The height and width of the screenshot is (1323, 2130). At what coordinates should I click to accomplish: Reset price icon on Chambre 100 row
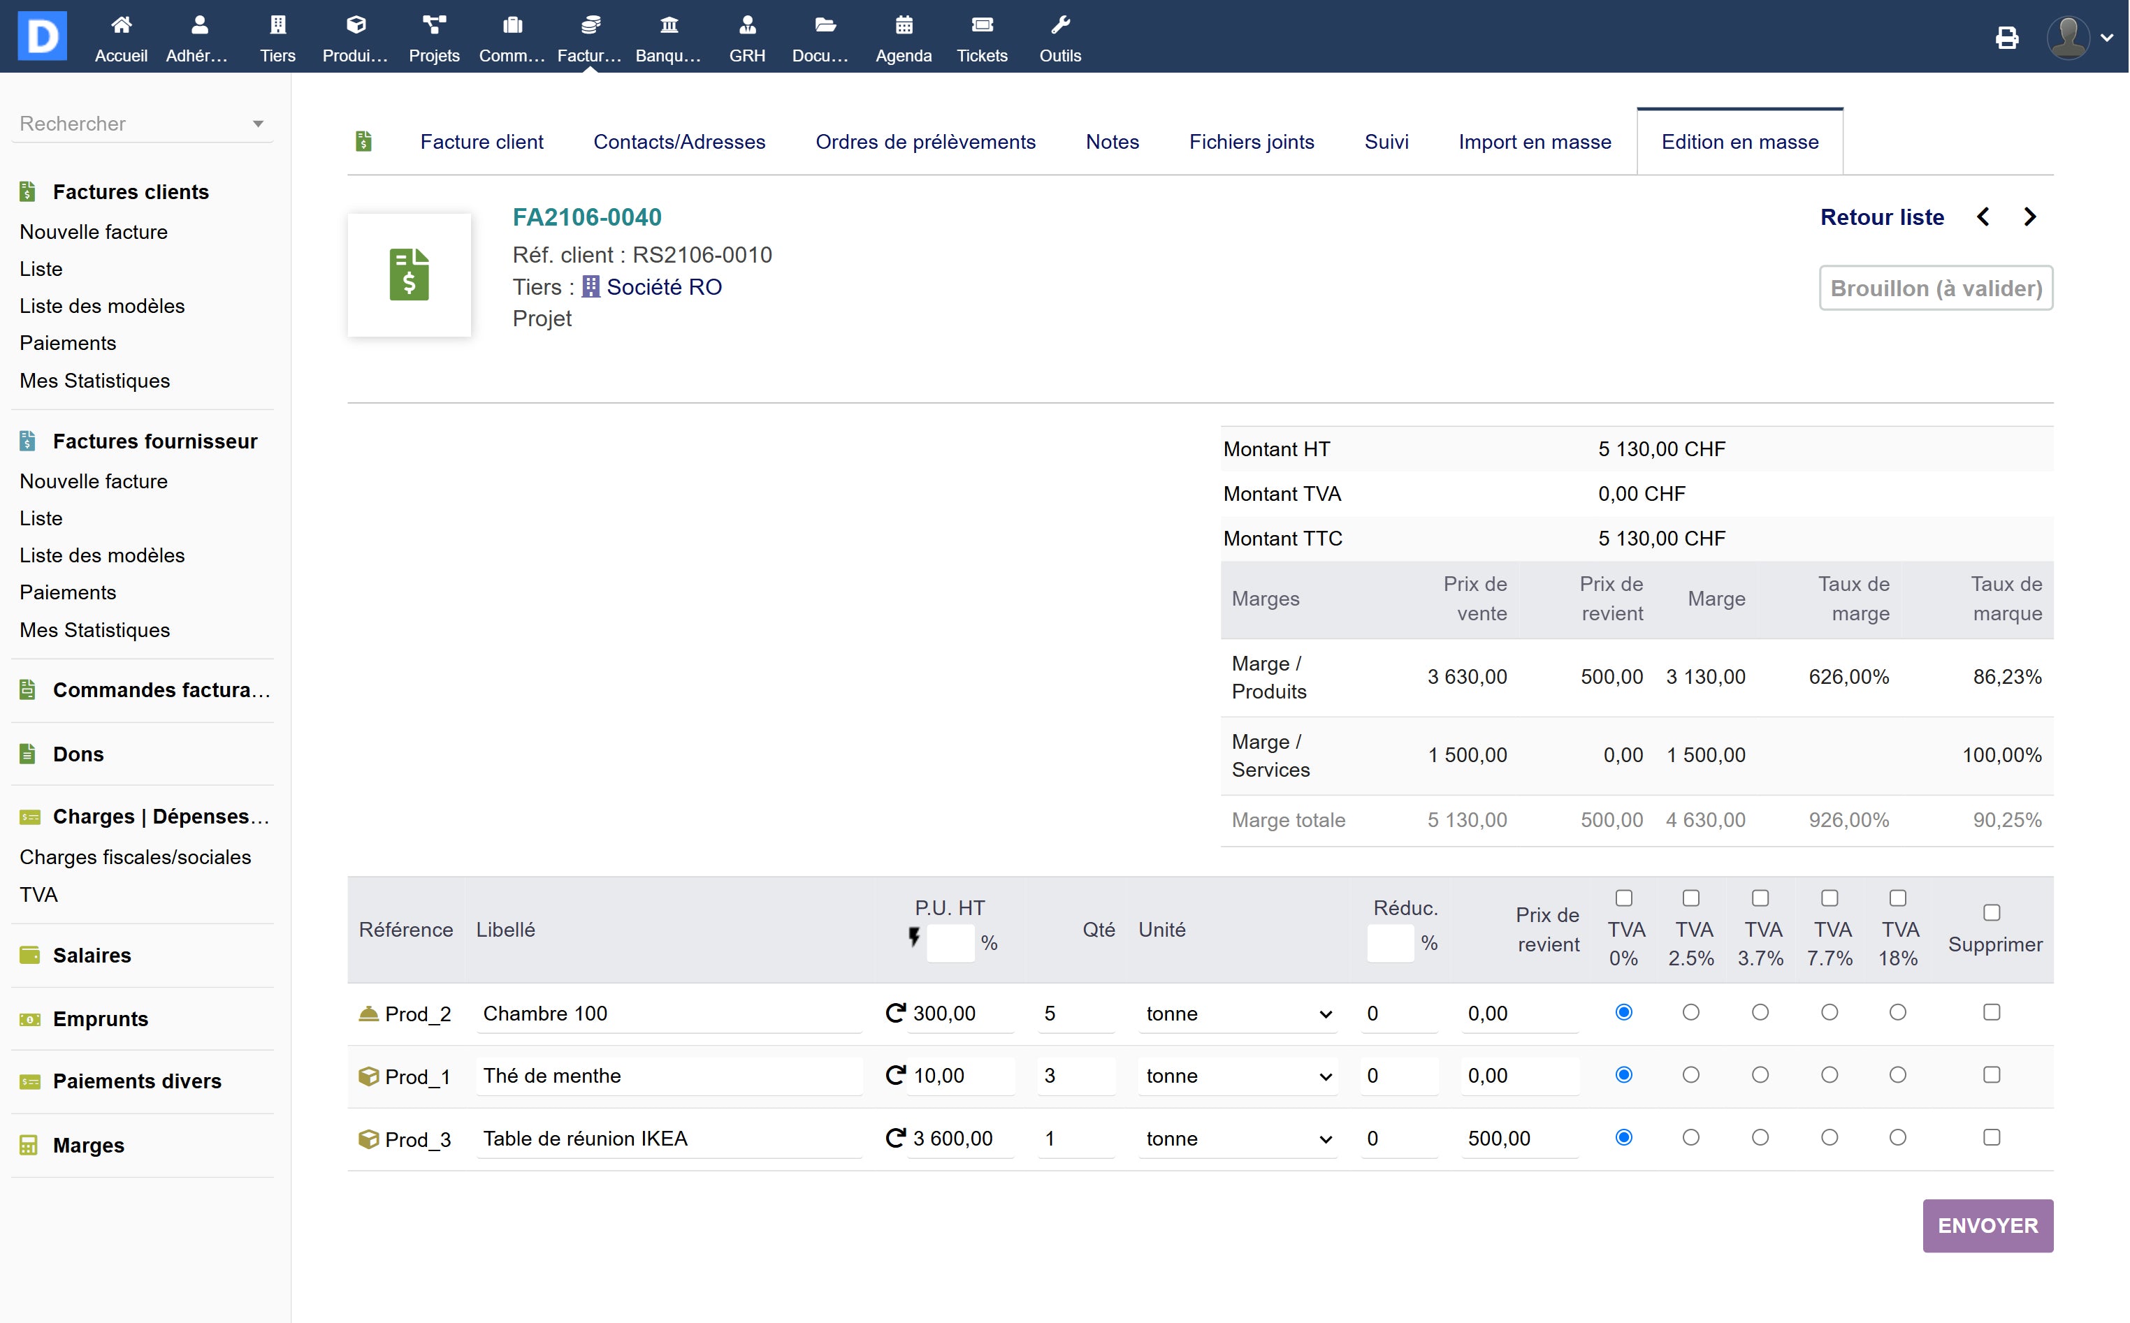coord(894,1012)
